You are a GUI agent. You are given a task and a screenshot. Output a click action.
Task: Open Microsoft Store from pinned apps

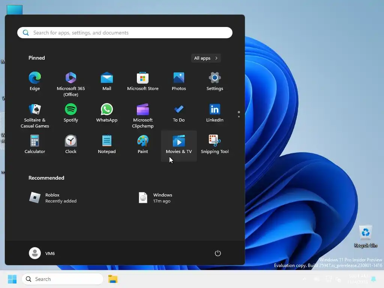click(x=143, y=82)
